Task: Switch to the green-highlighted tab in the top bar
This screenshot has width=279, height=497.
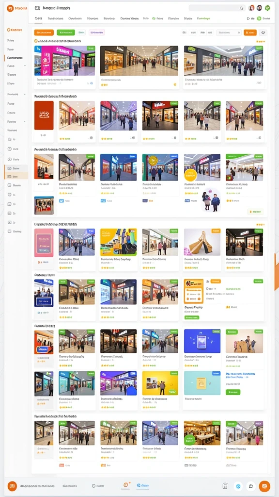Action: pyautogui.click(x=203, y=19)
